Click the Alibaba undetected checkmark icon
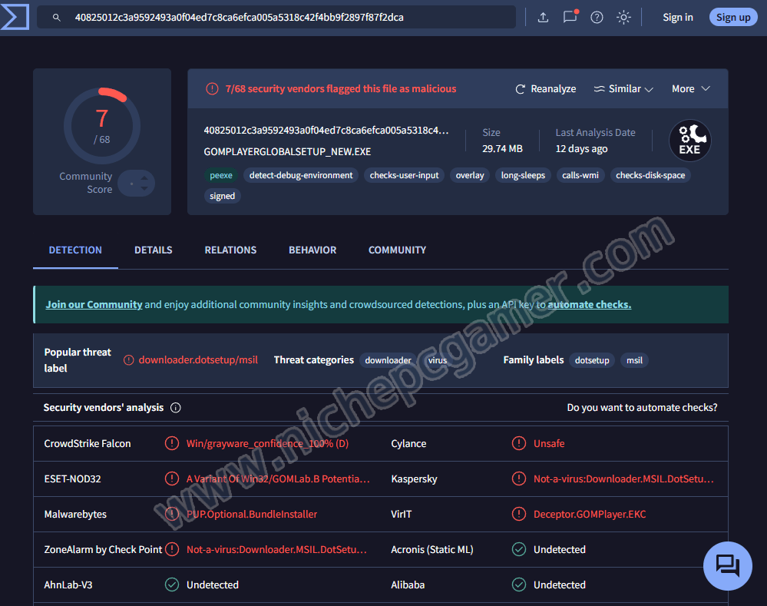Image resolution: width=767 pixels, height=606 pixels. pyautogui.click(x=518, y=584)
